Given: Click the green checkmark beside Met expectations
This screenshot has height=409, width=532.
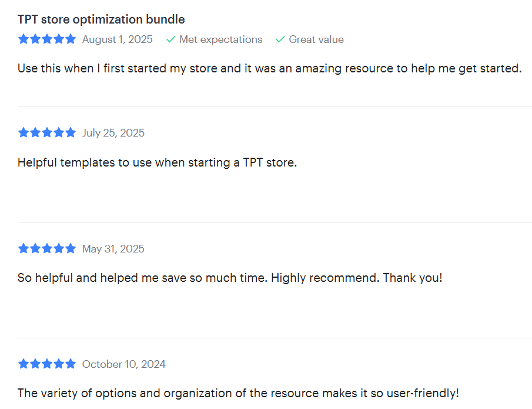Looking at the screenshot, I should 171,39.
